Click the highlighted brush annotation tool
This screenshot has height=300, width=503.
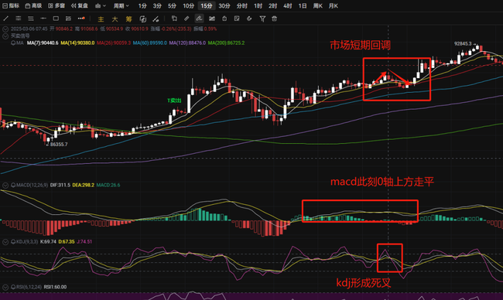(x=199, y=19)
